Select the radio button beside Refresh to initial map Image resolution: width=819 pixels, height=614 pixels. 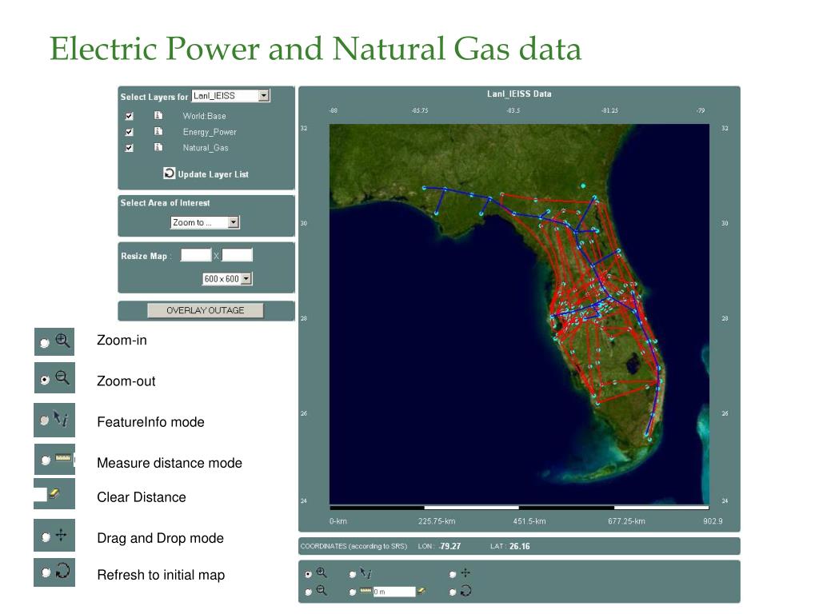click(46, 572)
